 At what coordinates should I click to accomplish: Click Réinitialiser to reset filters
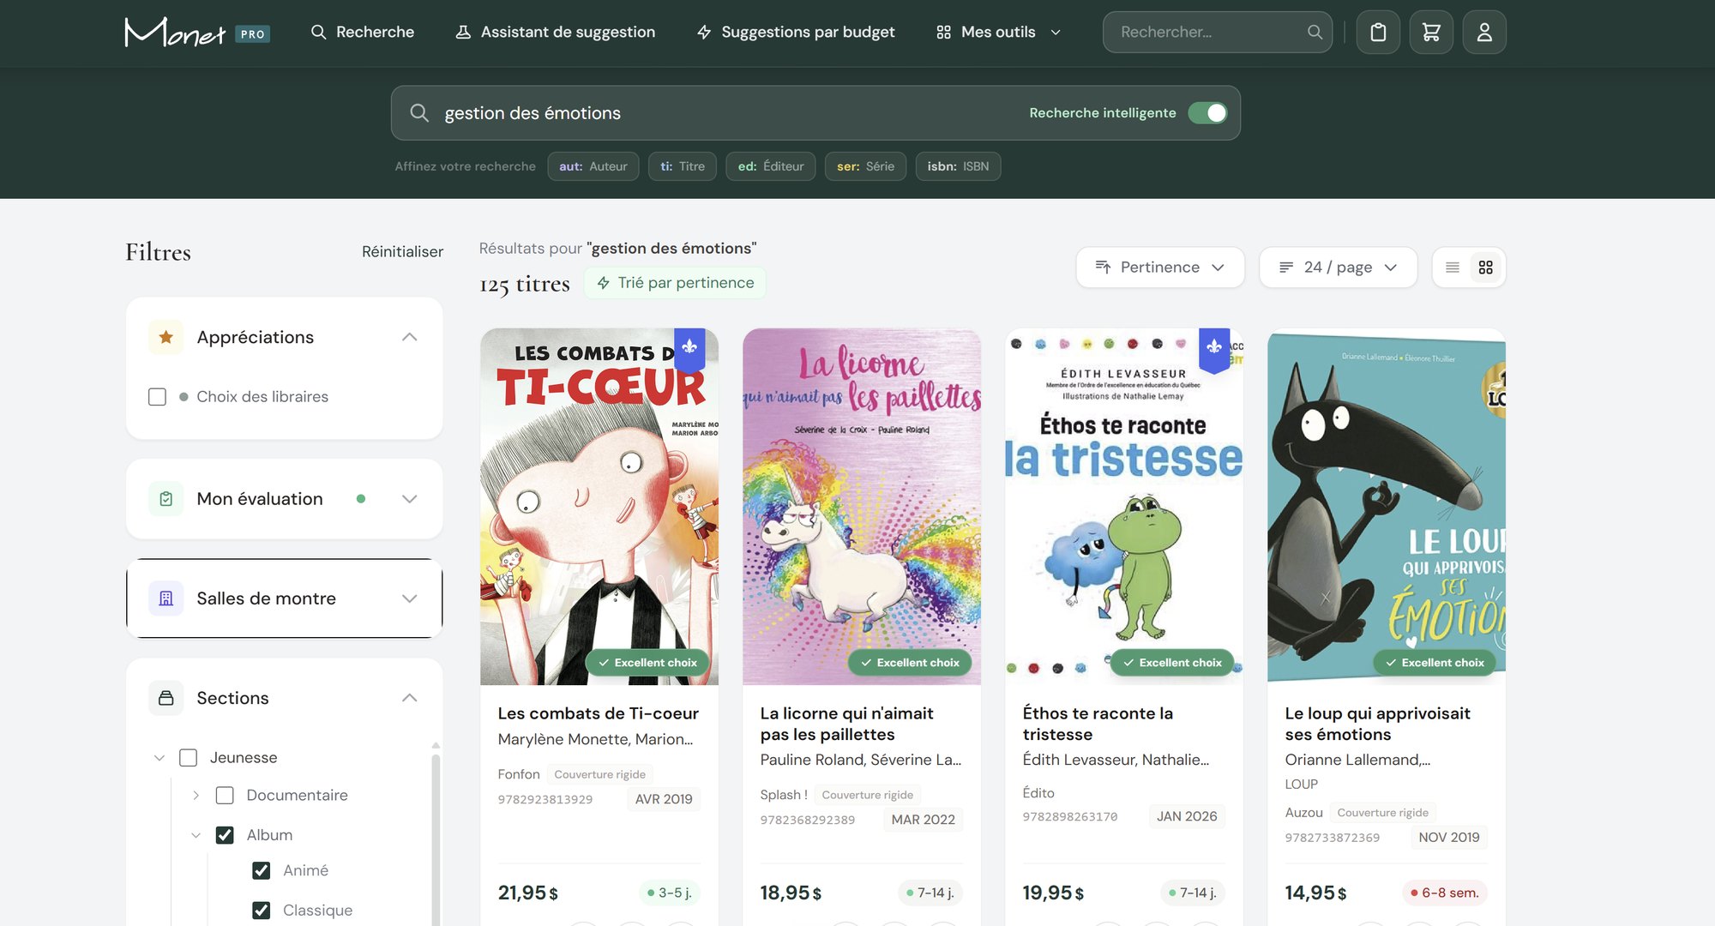coord(402,252)
